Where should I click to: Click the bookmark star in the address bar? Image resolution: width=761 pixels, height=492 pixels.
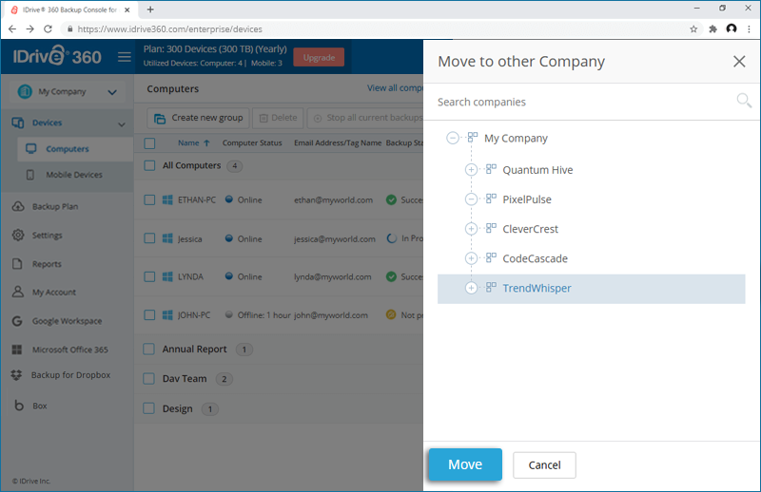tap(693, 28)
